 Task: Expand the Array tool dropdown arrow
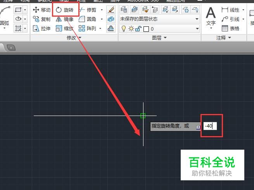[100, 29]
